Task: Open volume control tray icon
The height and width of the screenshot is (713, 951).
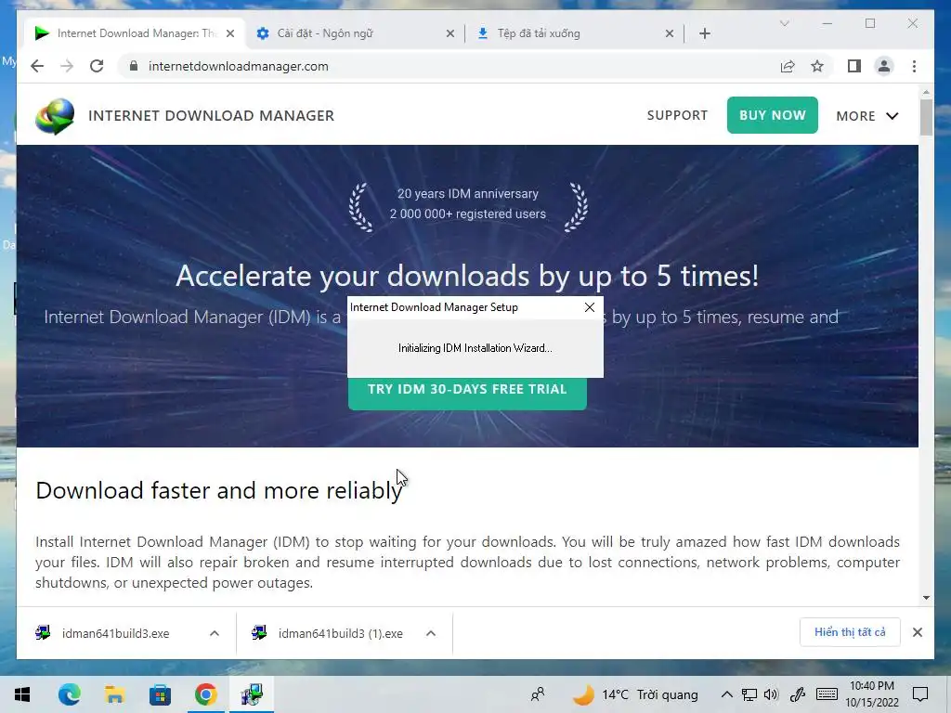Action: click(772, 694)
